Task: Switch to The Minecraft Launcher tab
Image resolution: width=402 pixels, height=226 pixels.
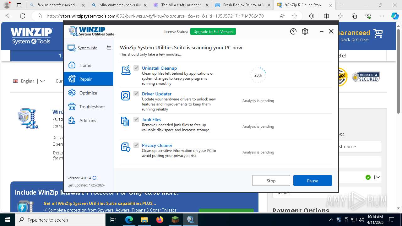Action: click(181, 5)
